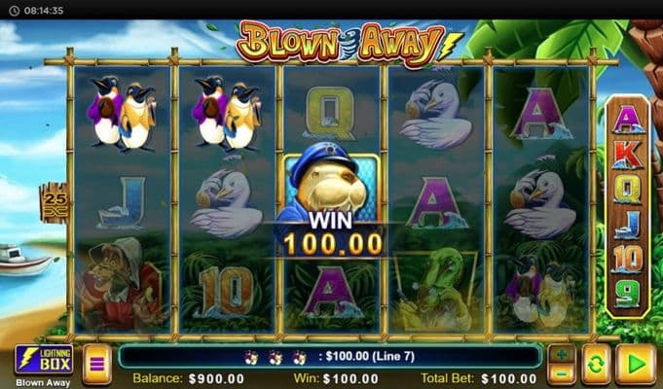663x389 pixels.
Task: Click the green 9 in side paytable
Action: point(628,293)
